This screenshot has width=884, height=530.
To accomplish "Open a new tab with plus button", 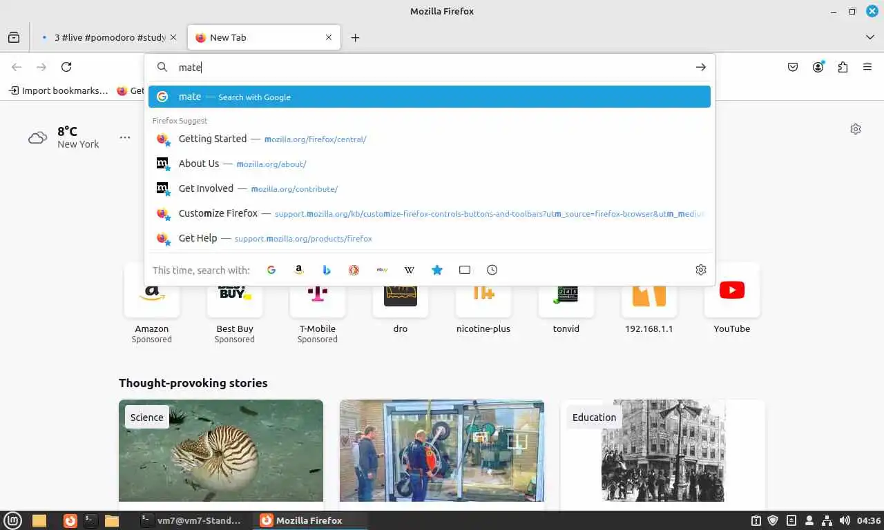I will [355, 37].
